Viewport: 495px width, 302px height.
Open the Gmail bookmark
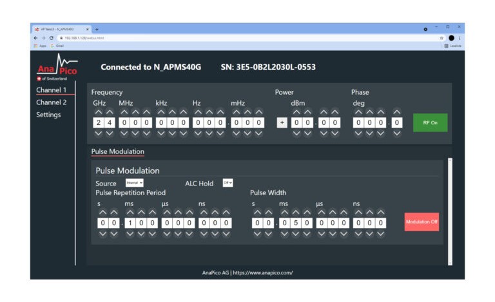57,46
